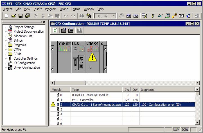Select Controller Settings in the tree
Viewport: 203px width, 133px height.
point(26,58)
